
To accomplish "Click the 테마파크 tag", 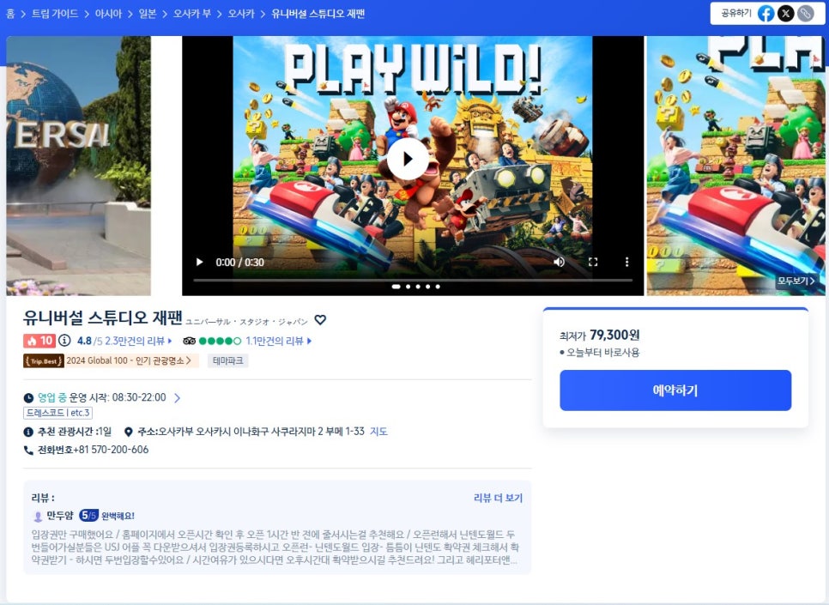I will (x=228, y=360).
